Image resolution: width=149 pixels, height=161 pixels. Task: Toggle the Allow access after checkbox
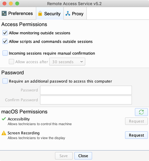click(x=11, y=62)
